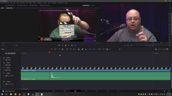172x96 pixels.
Task: Click the red playhead marker on ruler
Action: [x=49, y=52]
